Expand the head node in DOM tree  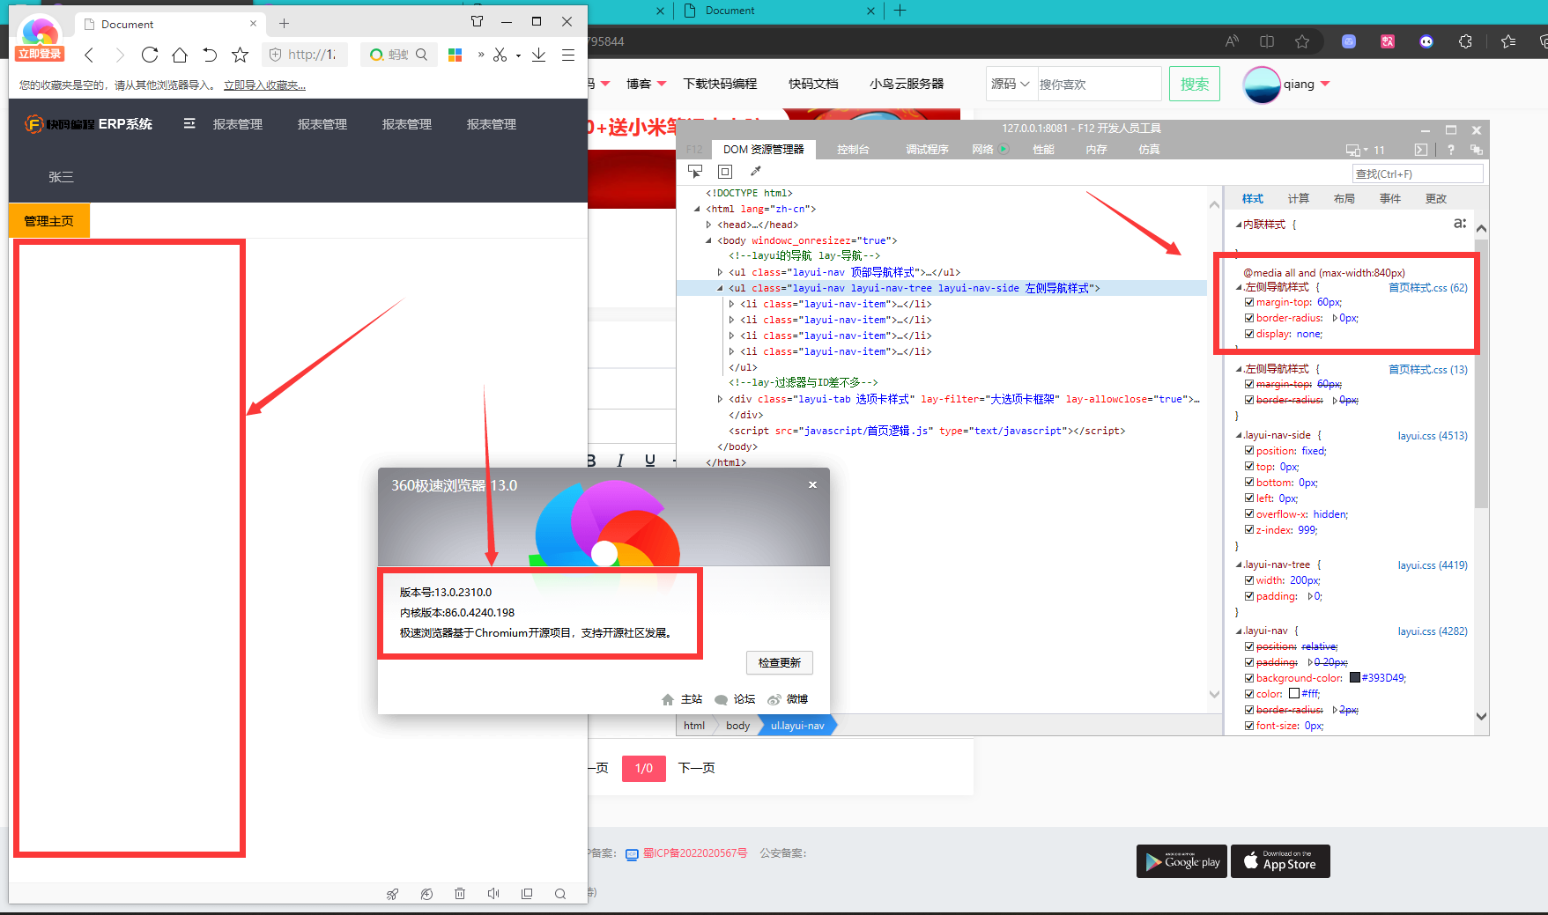point(709,225)
